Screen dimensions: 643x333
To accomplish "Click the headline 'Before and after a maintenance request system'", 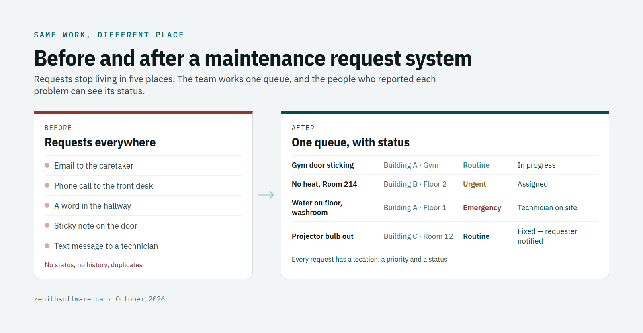I will point(253,58).
